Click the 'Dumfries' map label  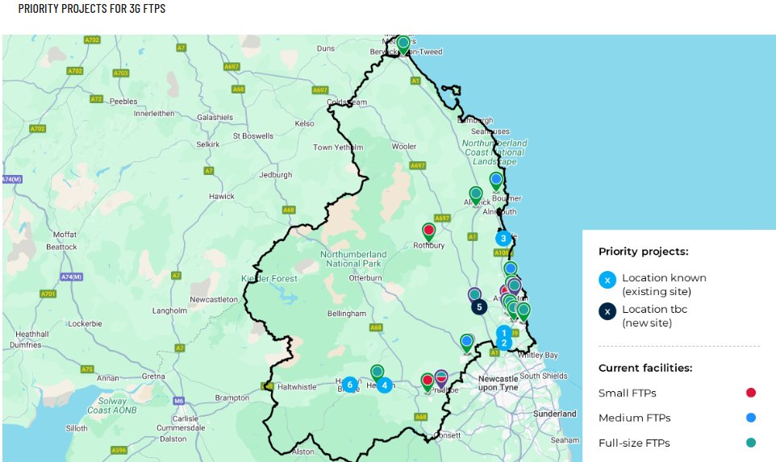coord(26,345)
